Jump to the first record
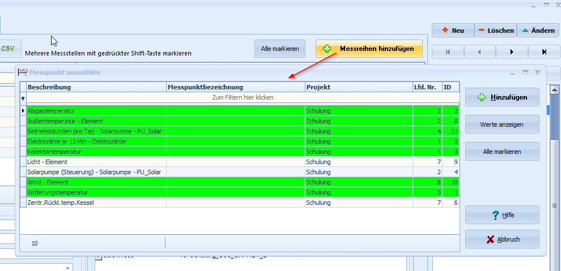 pos(448,52)
